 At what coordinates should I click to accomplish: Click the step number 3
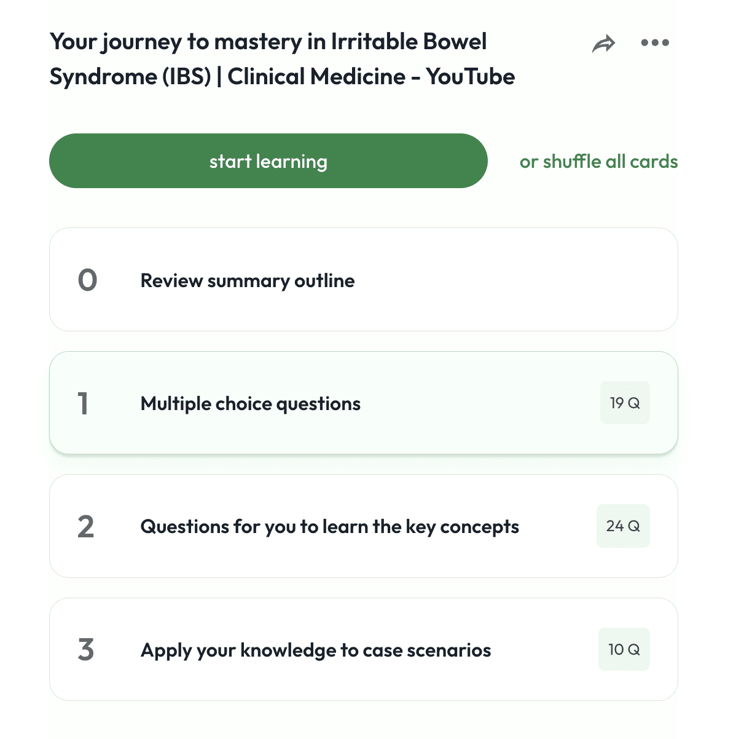[x=86, y=650]
